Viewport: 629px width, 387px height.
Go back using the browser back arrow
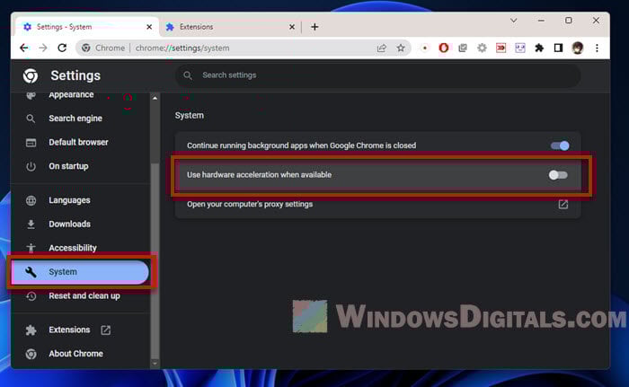pos(24,48)
